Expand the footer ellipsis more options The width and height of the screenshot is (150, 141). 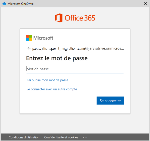(85, 138)
